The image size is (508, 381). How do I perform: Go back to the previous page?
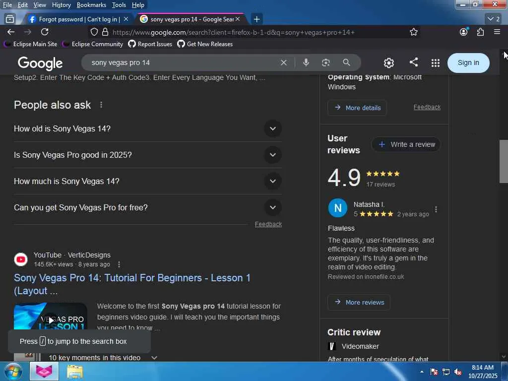pos(11,32)
